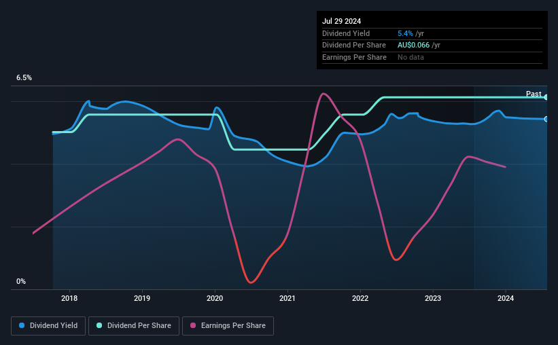Click the 2019 x-axis label

142,298
